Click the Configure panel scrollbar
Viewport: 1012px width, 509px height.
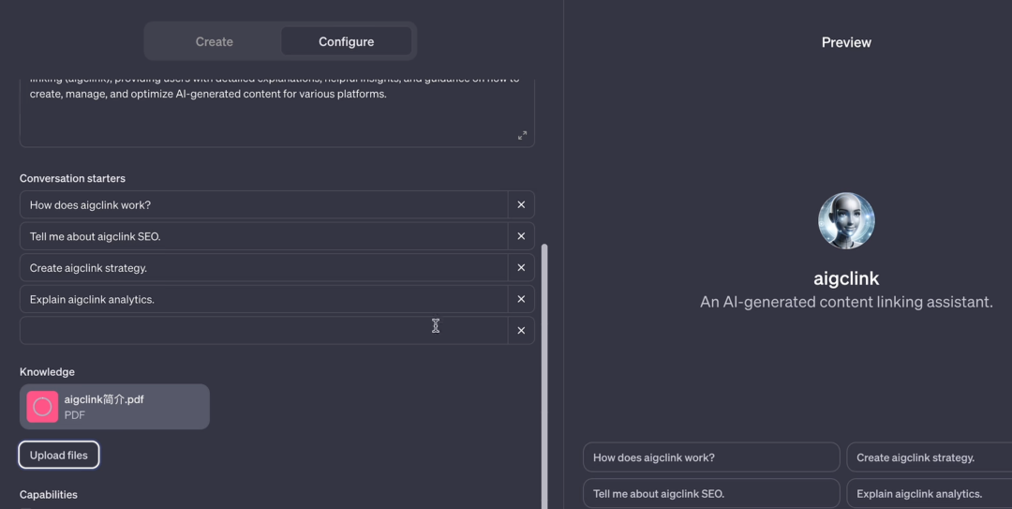[x=544, y=376]
